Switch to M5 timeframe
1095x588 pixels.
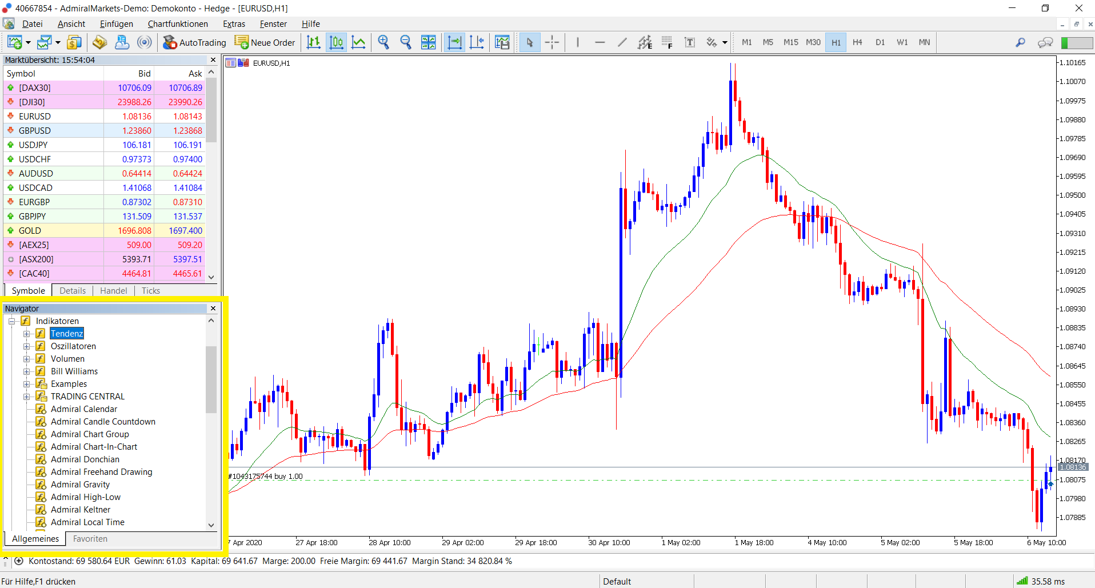768,42
